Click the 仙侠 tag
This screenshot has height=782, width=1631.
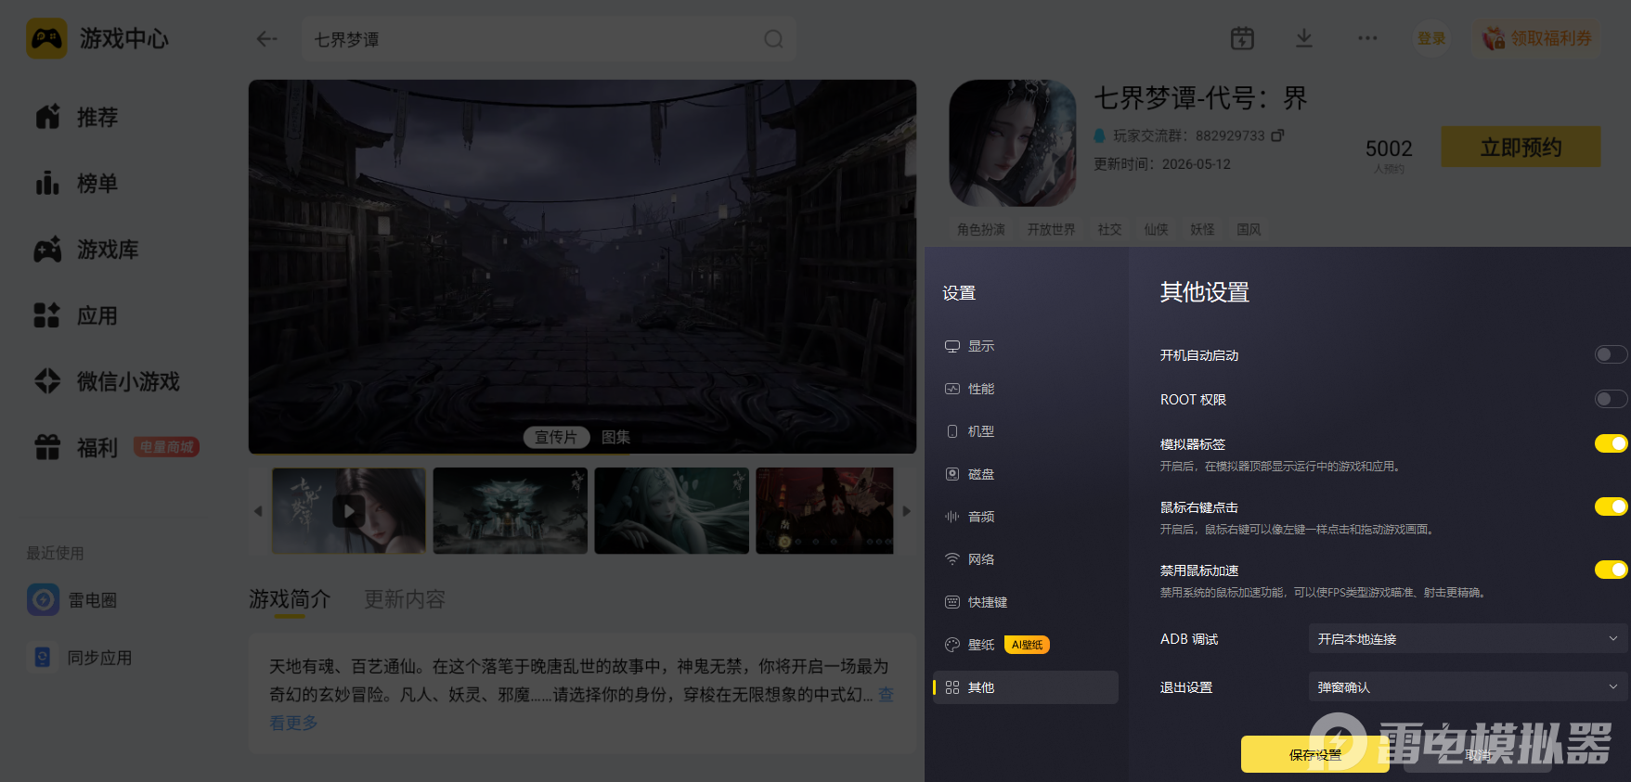tap(1156, 229)
